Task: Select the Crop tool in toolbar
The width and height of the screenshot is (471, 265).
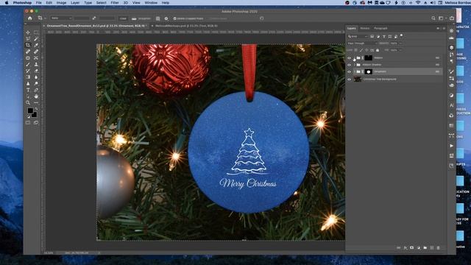Action: [x=28, y=45]
